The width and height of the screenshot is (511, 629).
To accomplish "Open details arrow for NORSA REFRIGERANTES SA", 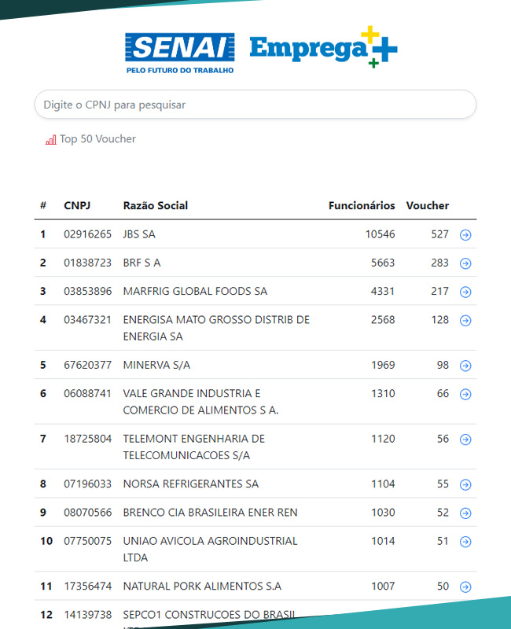I will [465, 484].
